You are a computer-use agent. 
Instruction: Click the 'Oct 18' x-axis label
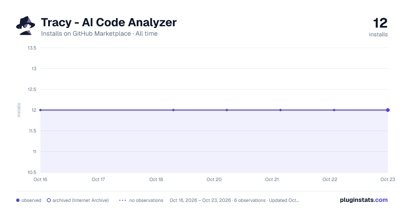[x=156, y=179]
